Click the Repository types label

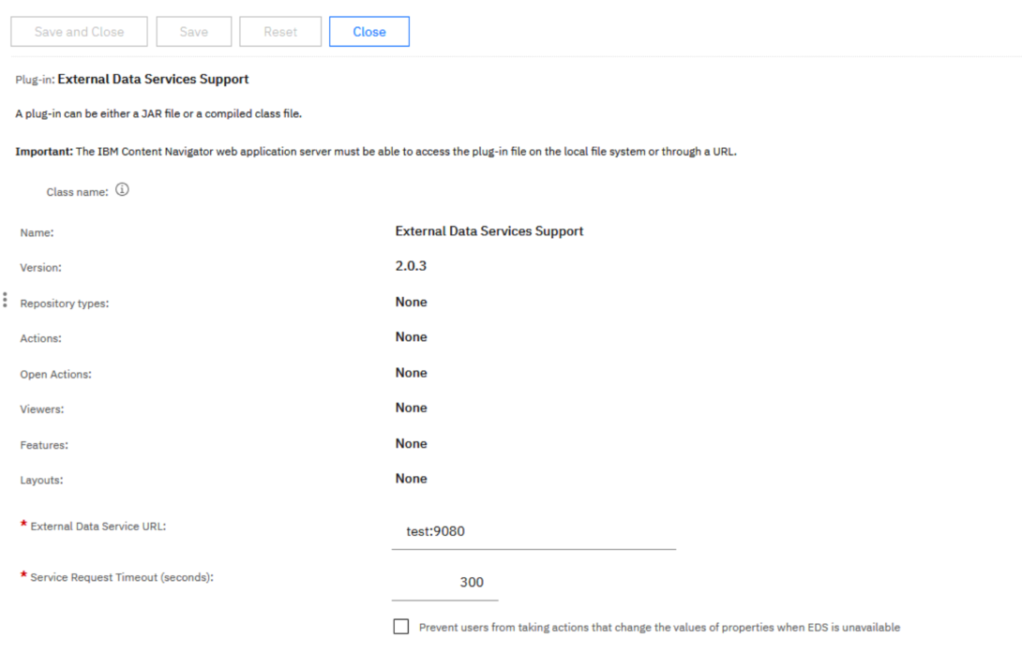pos(64,304)
